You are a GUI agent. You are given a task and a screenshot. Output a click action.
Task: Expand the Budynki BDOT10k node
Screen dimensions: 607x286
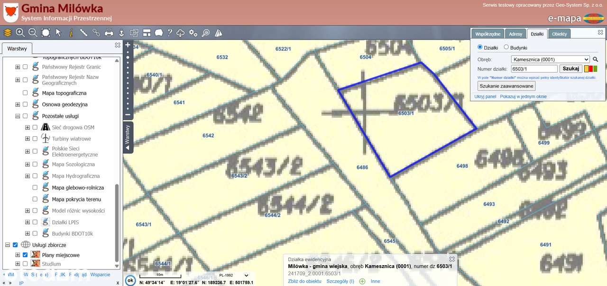tap(27, 234)
